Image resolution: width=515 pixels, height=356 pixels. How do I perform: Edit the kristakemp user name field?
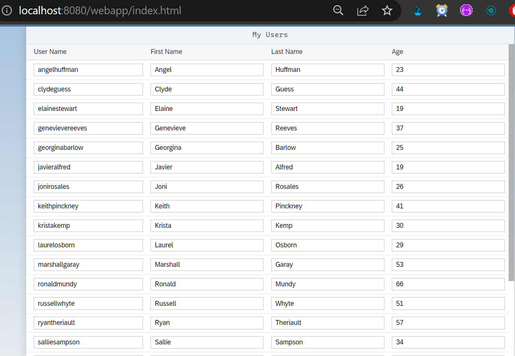pyautogui.click(x=88, y=226)
